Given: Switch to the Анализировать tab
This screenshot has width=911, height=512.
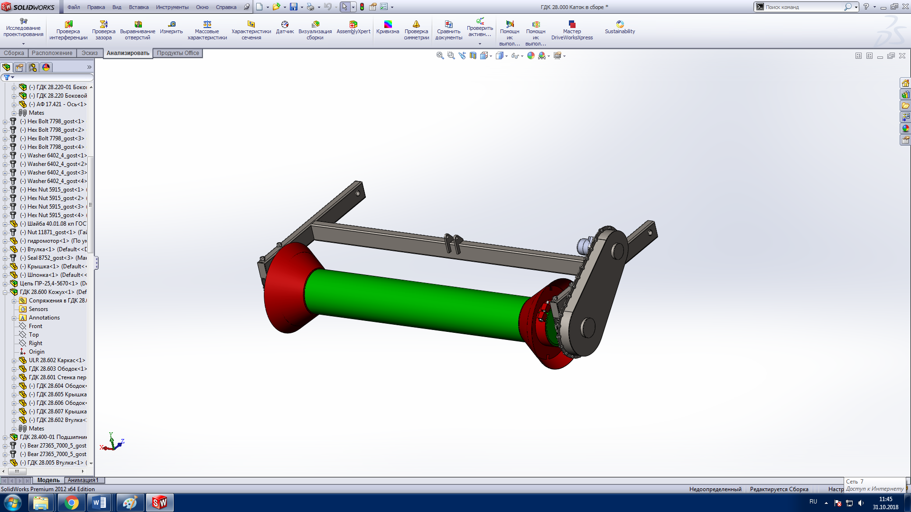Looking at the screenshot, I should pyautogui.click(x=128, y=53).
